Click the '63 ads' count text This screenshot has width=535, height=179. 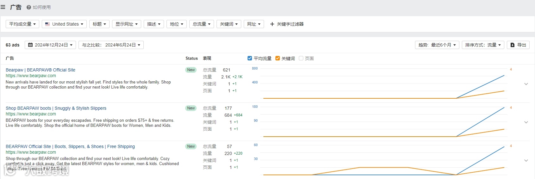coord(12,45)
